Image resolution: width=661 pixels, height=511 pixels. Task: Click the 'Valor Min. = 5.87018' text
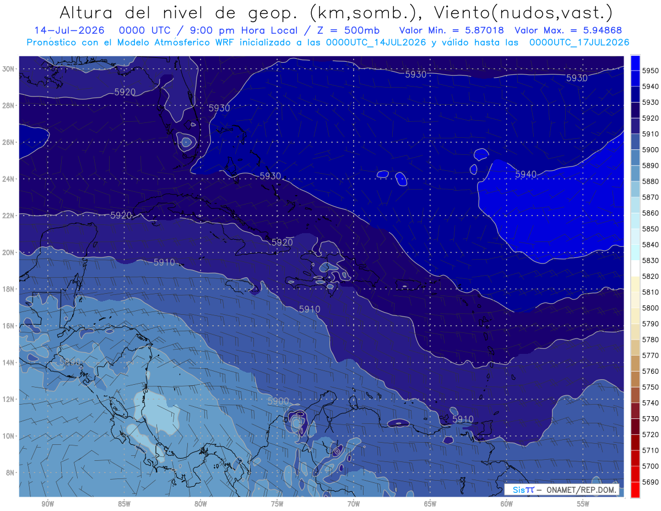click(x=452, y=30)
